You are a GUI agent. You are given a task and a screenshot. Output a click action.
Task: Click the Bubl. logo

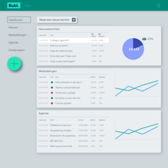[x=14, y=5]
